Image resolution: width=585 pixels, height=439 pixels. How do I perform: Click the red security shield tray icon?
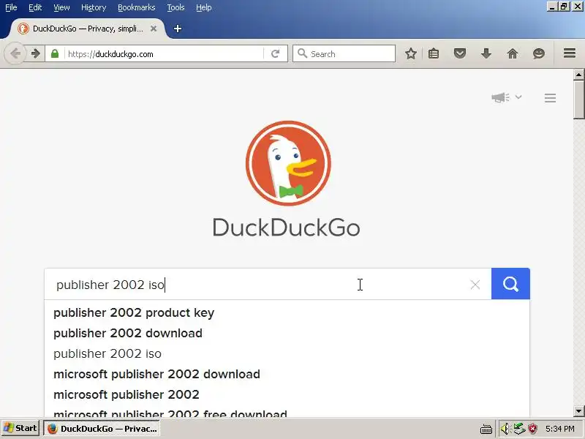click(x=533, y=429)
